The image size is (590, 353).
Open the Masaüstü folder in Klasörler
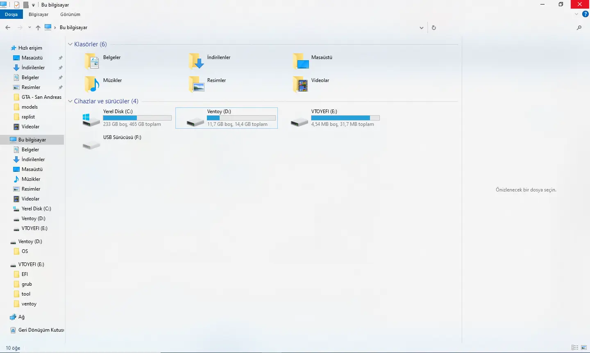(x=313, y=61)
